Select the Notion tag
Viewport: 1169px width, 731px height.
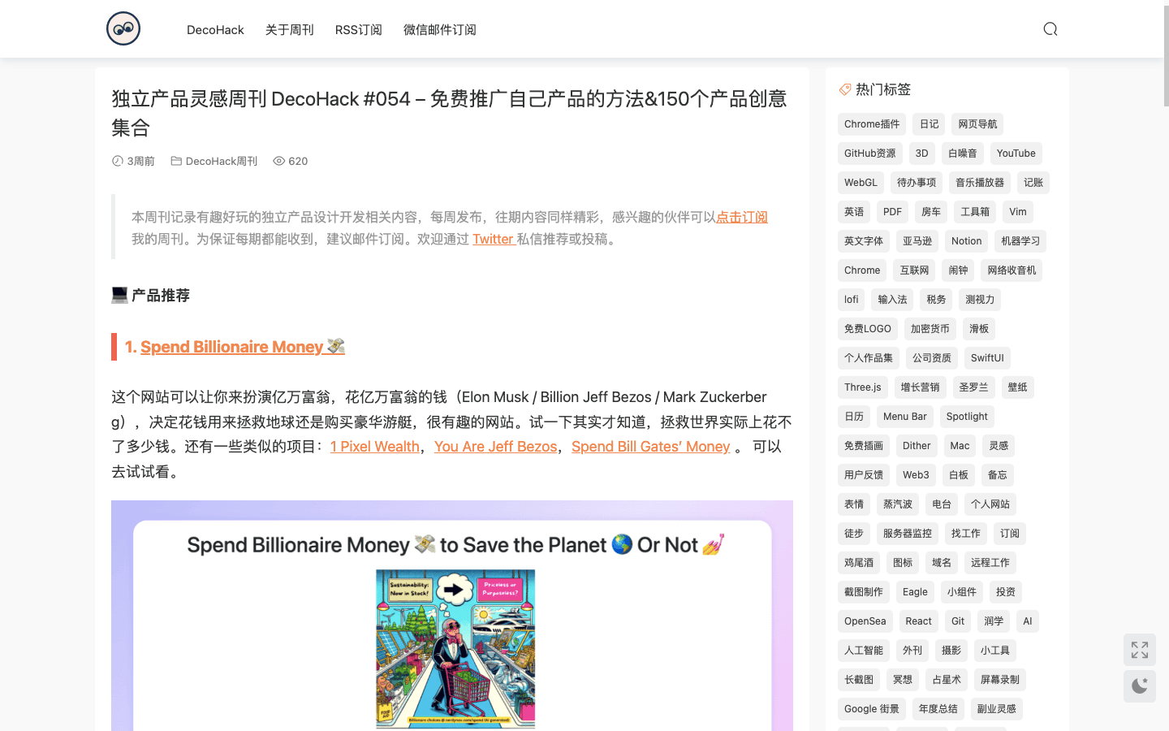click(967, 241)
